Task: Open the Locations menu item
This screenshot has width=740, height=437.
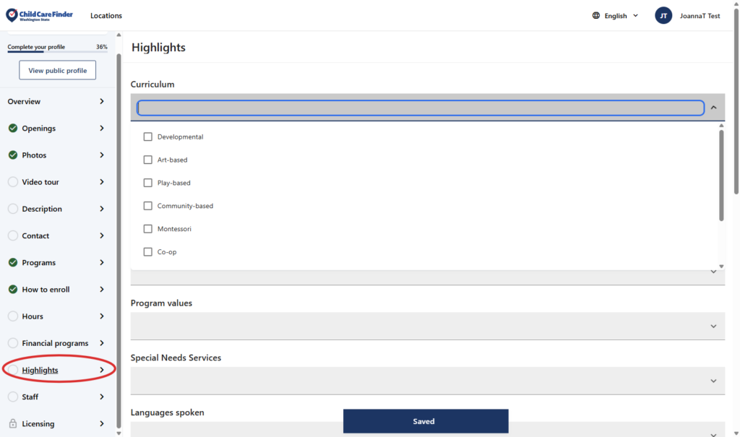Action: [x=106, y=16]
